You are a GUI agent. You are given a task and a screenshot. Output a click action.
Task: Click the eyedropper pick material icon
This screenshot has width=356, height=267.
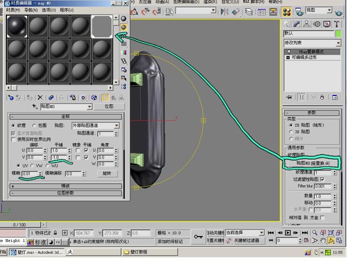[x=35, y=106]
